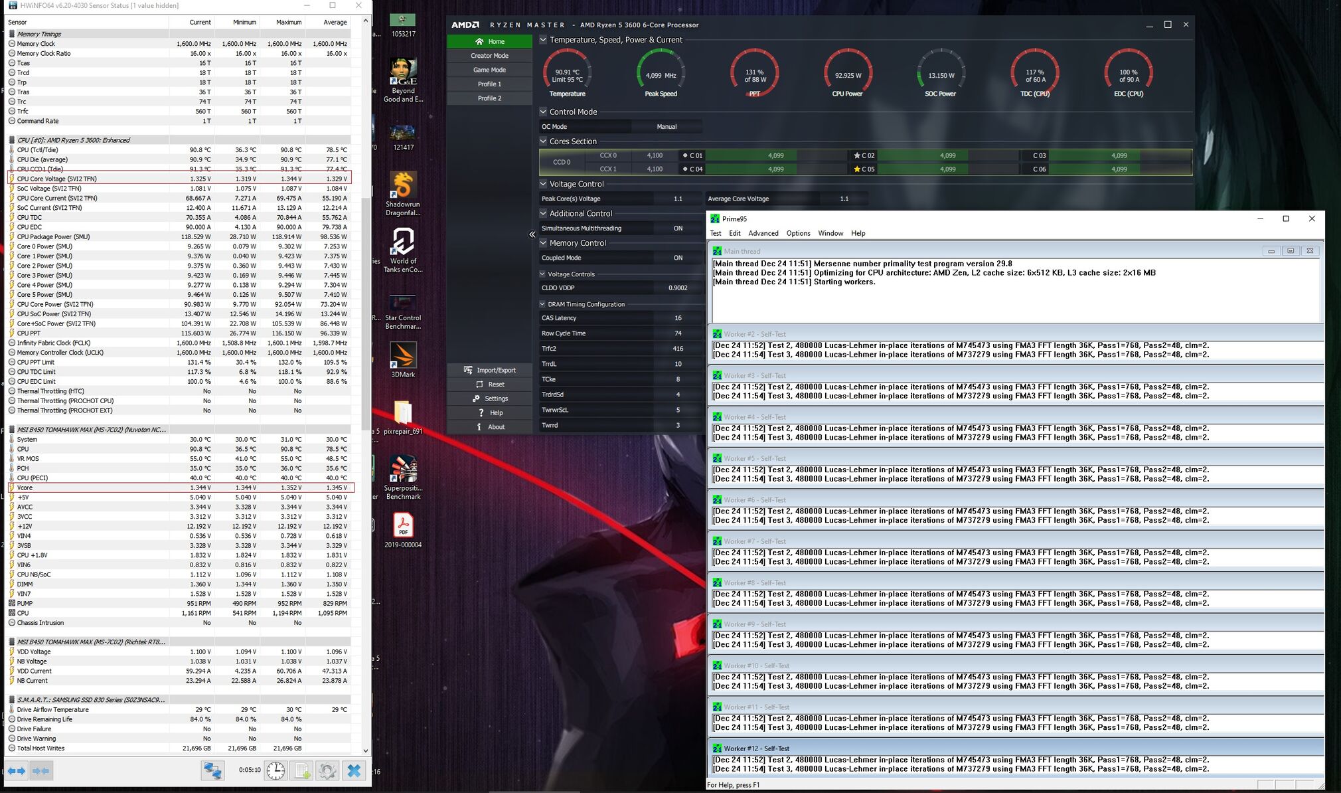
Task: Open Prime95 Help menu
Action: 858,233
